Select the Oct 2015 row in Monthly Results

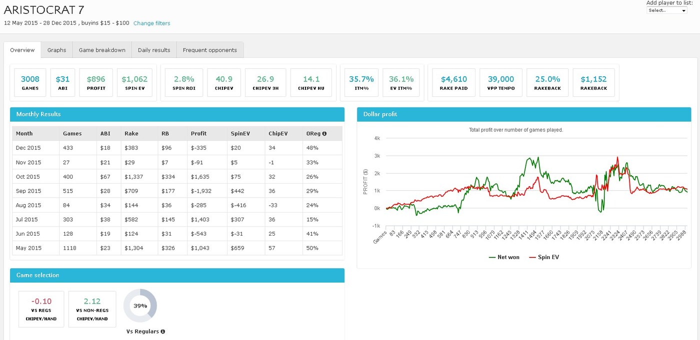177,177
